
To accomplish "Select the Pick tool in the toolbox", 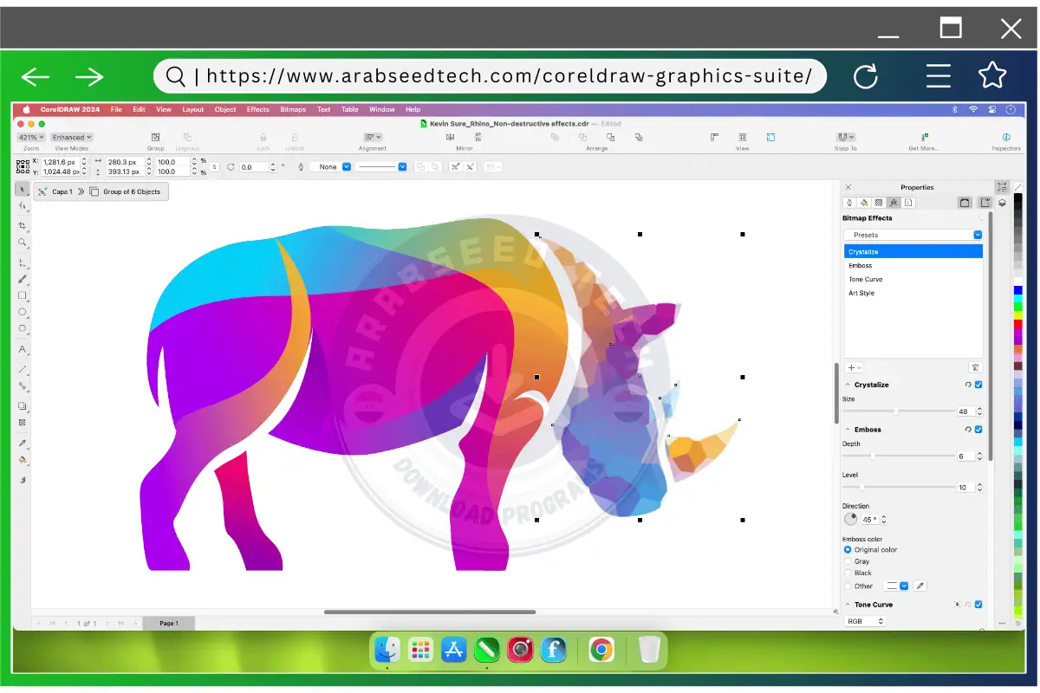I will (x=23, y=188).
